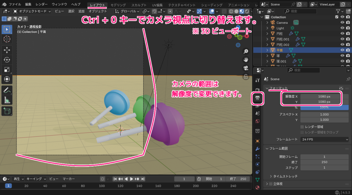Open the Output properties tab icon
Image resolution: width=352 pixels, height=195 pixels.
257,98
